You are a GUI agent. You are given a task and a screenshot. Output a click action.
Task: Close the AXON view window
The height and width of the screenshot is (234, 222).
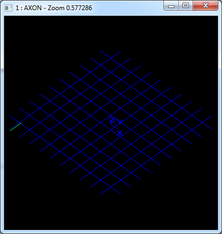pyautogui.click(x=205, y=6)
